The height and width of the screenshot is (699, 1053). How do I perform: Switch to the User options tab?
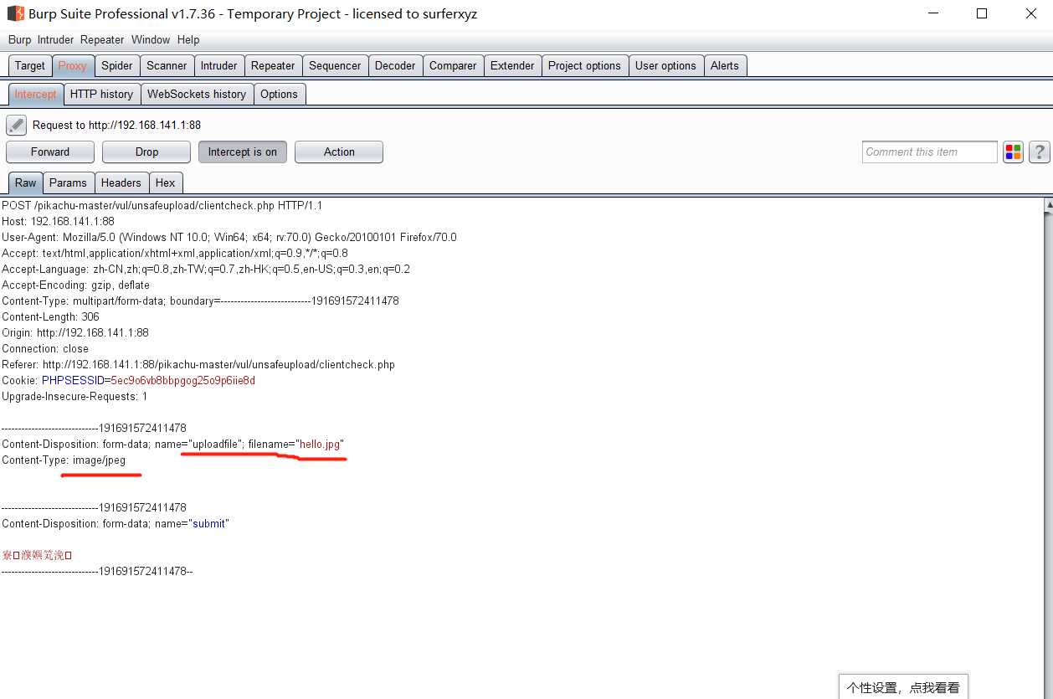[665, 65]
